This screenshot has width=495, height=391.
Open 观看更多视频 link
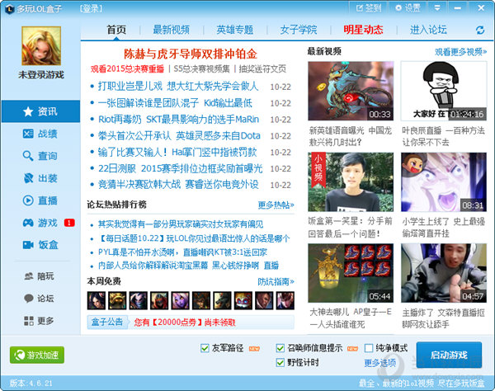[x=460, y=52]
